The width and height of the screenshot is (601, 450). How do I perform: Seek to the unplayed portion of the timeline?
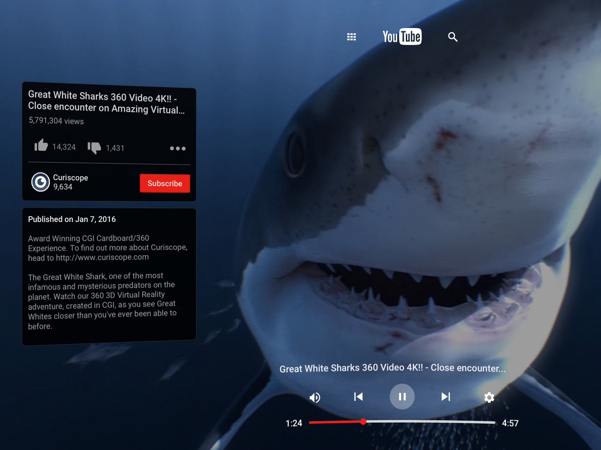[x=431, y=422]
